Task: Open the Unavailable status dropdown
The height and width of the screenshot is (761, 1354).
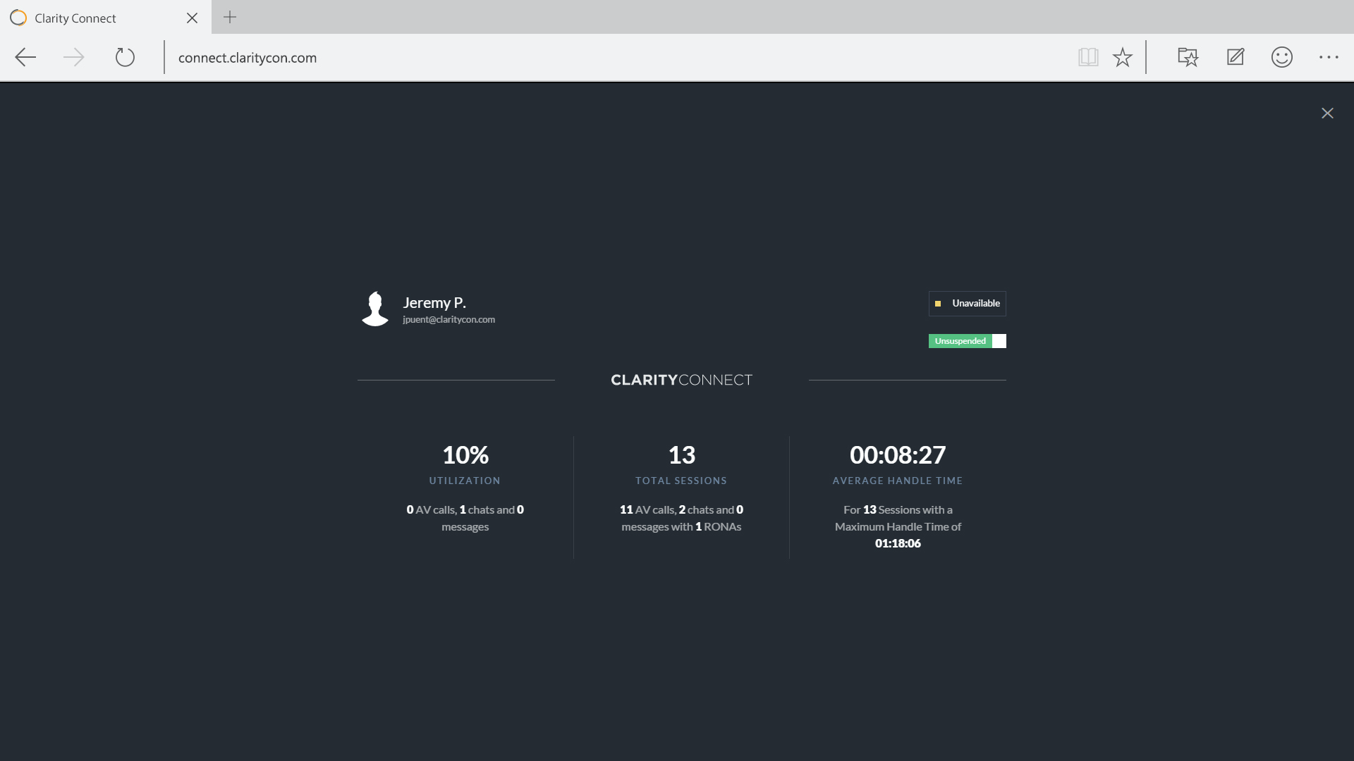Action: tap(967, 304)
